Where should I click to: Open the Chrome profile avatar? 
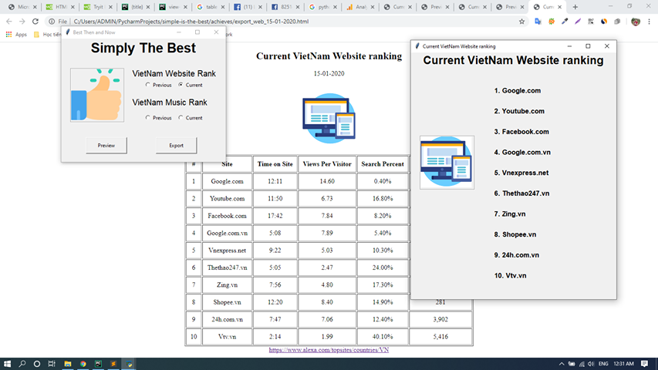click(636, 22)
